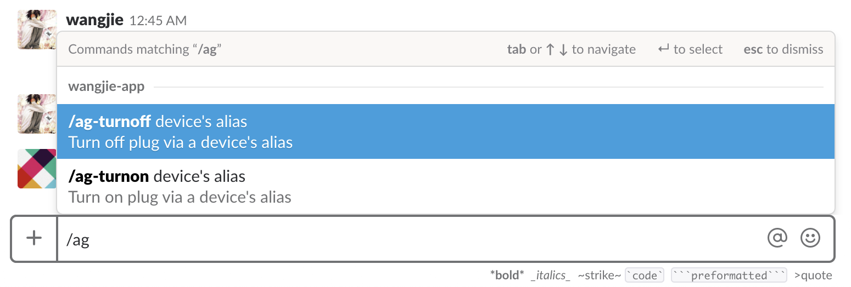Click the ~strike~ formatting hint
This screenshot has height=287, width=851.
[x=599, y=275]
